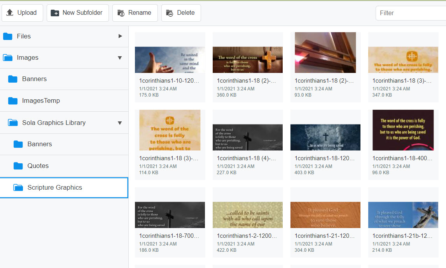The height and width of the screenshot is (268, 446).
Task: Focus the Filter input field
Action: [411, 13]
